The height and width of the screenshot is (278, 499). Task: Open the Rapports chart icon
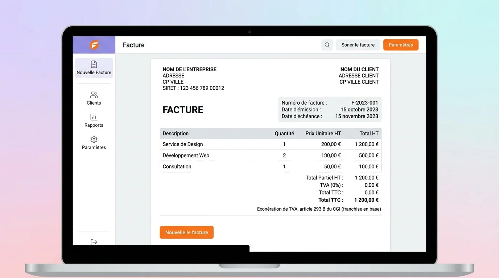[94, 117]
